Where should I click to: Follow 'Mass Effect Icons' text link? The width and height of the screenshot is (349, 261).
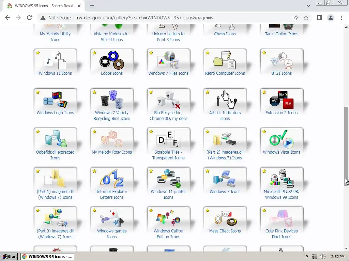(225, 231)
